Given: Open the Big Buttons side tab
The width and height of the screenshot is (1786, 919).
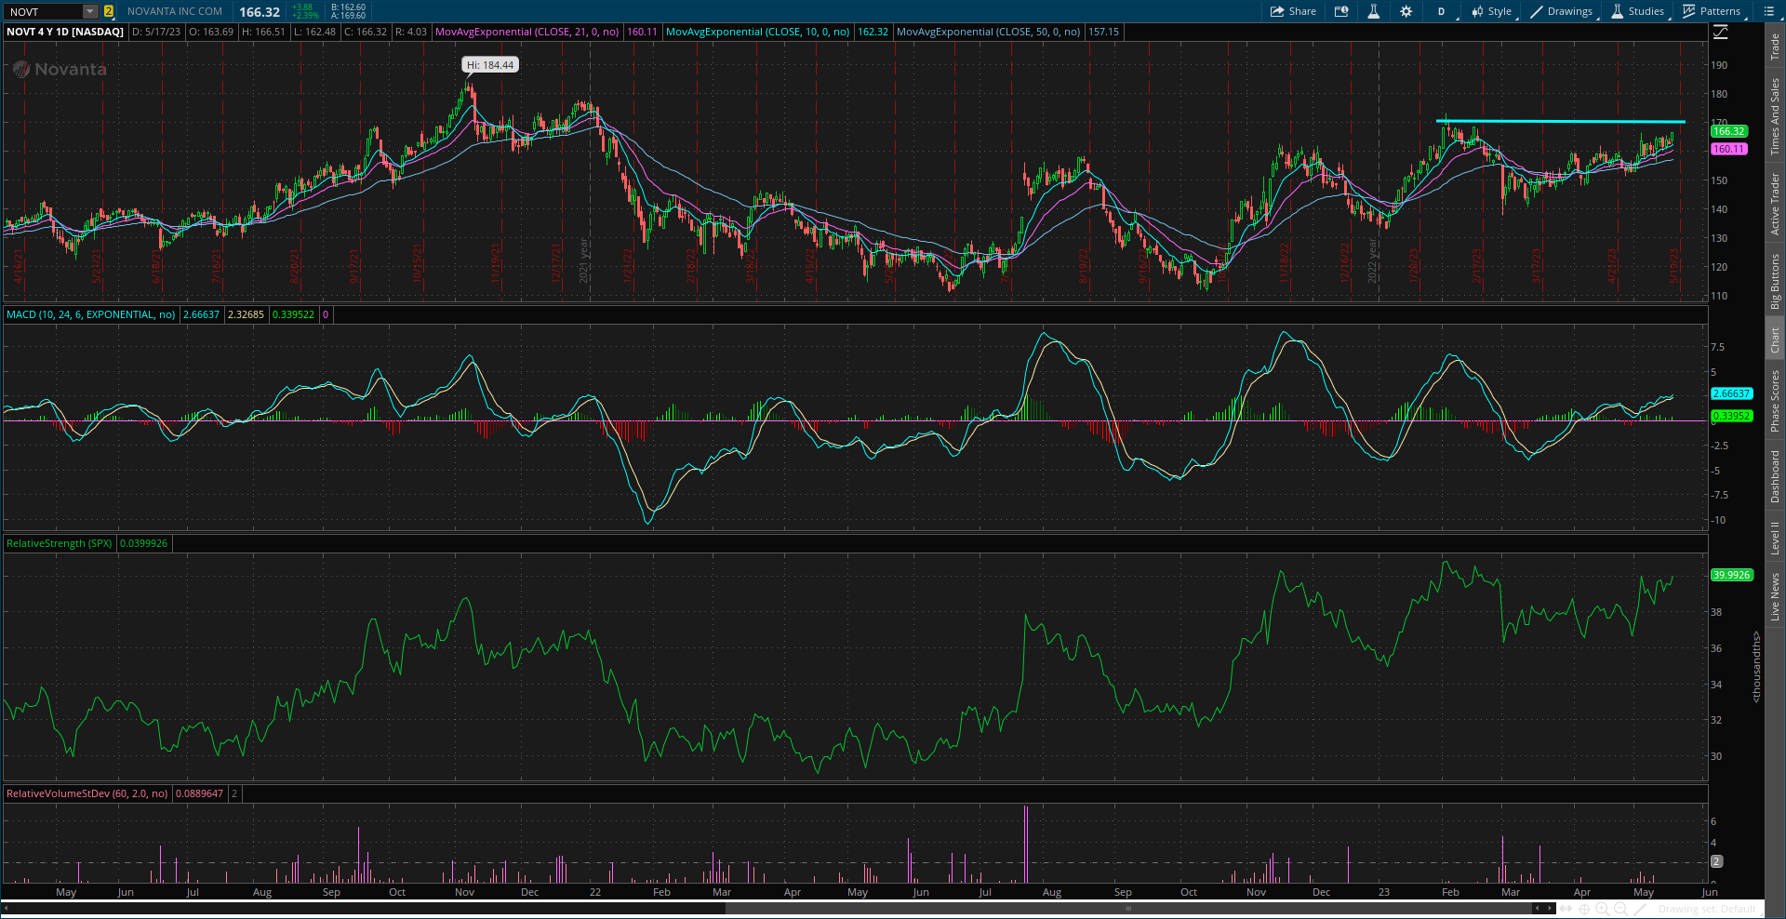Looking at the screenshot, I should pos(1775,281).
